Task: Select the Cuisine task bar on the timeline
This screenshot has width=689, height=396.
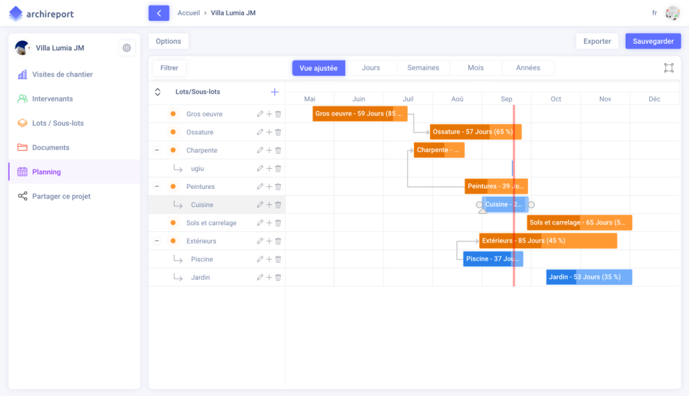Action: pyautogui.click(x=505, y=204)
